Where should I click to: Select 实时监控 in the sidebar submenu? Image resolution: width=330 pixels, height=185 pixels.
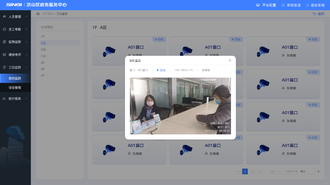(15, 78)
